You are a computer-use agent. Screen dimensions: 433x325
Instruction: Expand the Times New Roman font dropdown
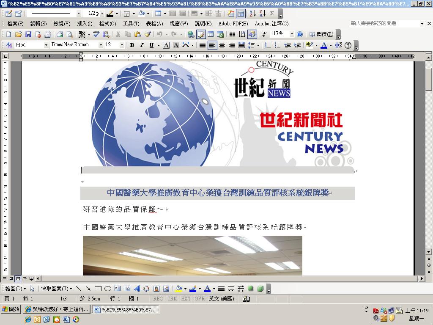(x=101, y=45)
